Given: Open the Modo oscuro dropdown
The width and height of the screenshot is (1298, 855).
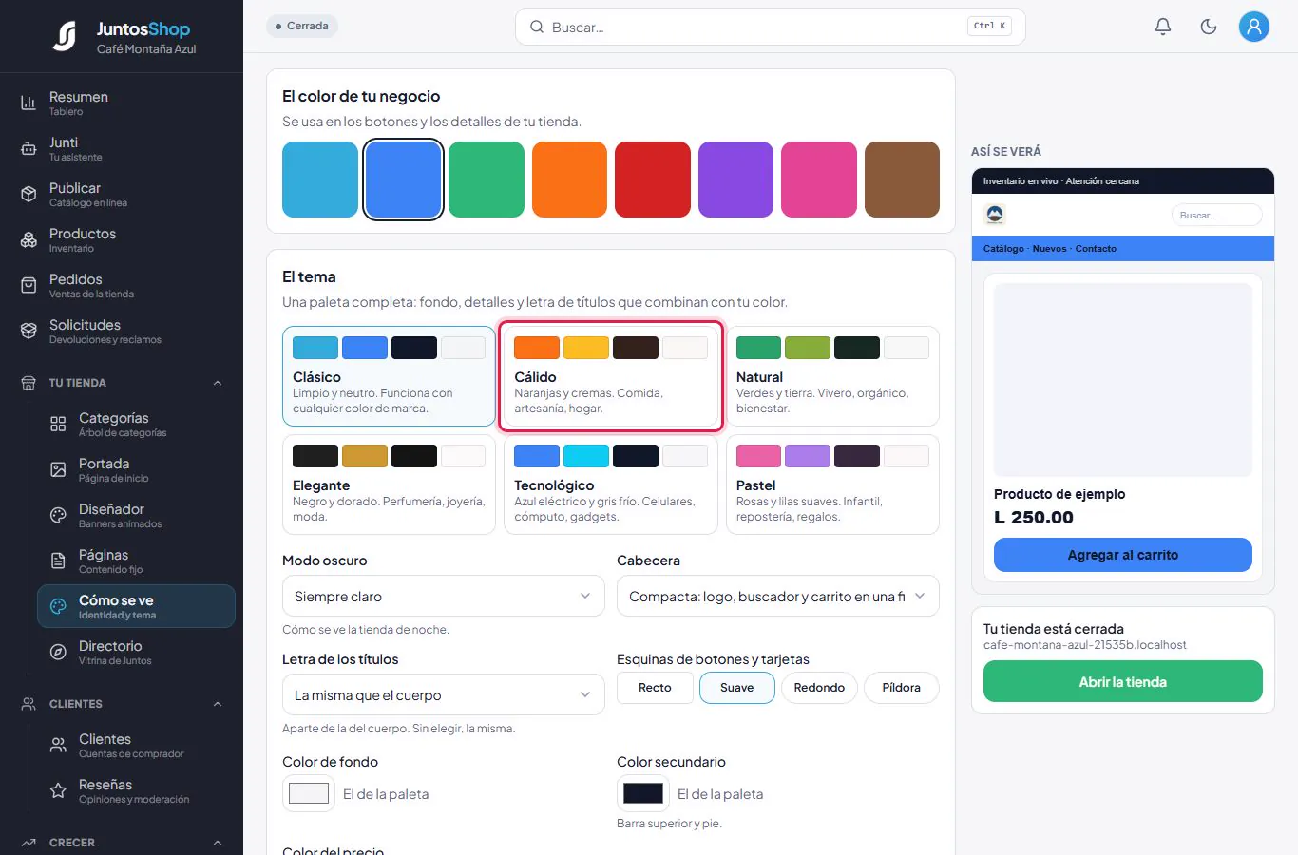Looking at the screenshot, I should (x=444, y=597).
